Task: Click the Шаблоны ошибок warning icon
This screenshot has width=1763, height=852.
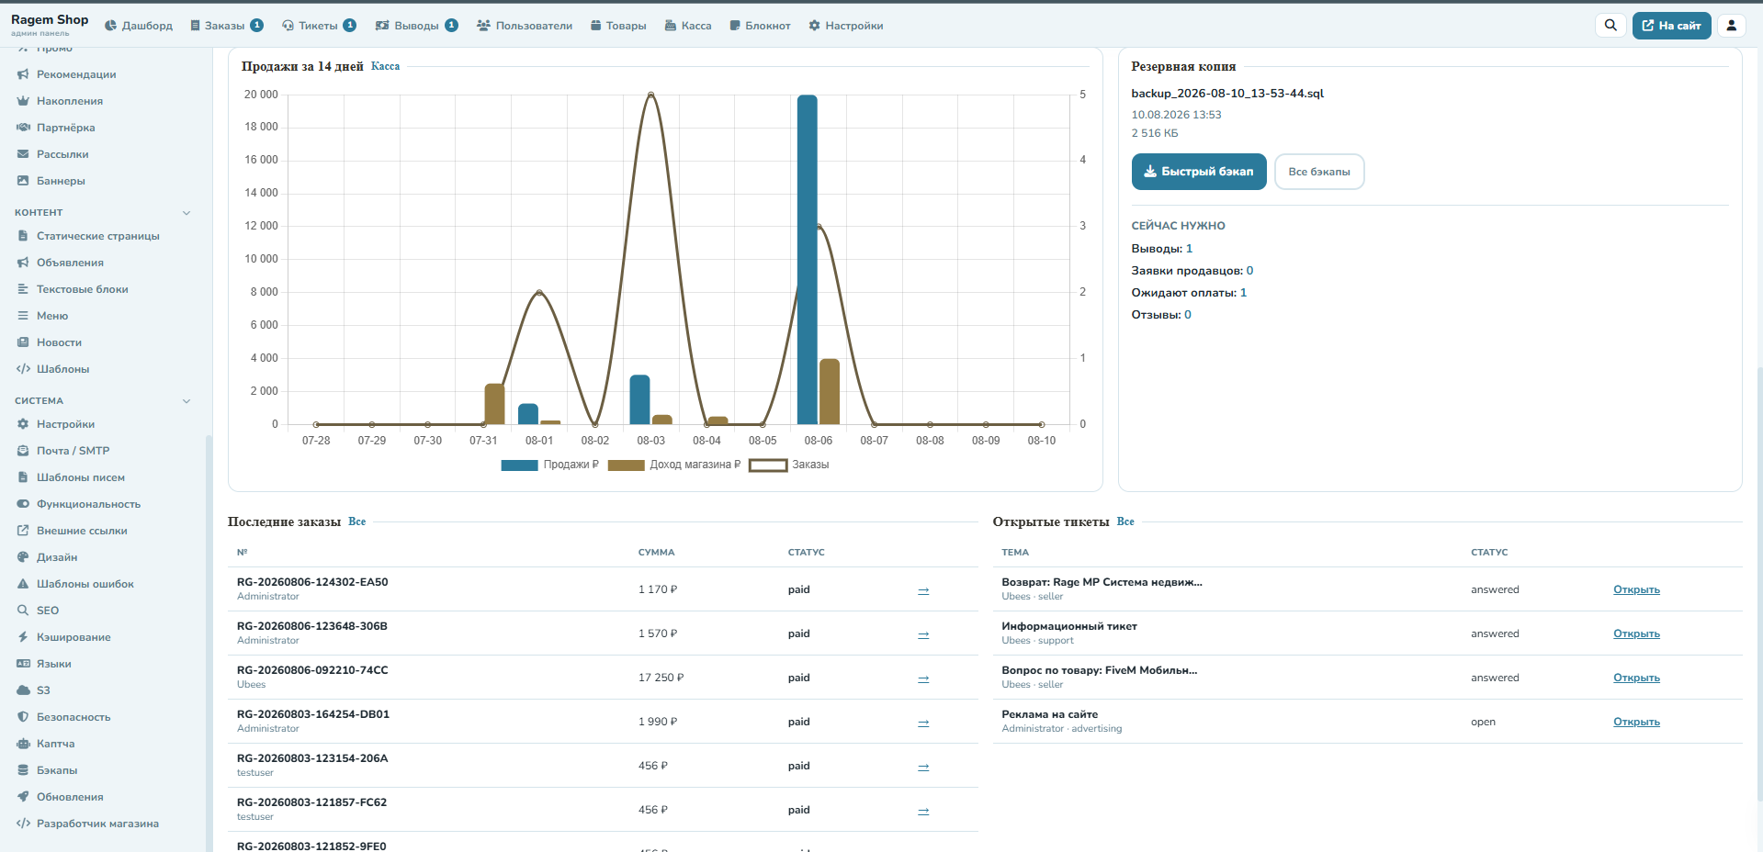Action: pyautogui.click(x=23, y=584)
